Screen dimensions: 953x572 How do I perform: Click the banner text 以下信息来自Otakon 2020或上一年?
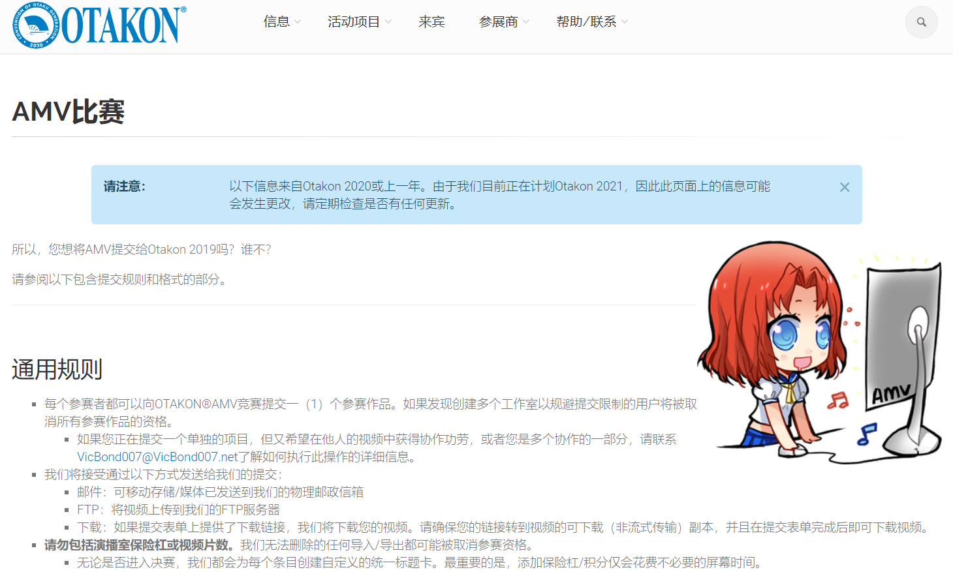pos(499,195)
